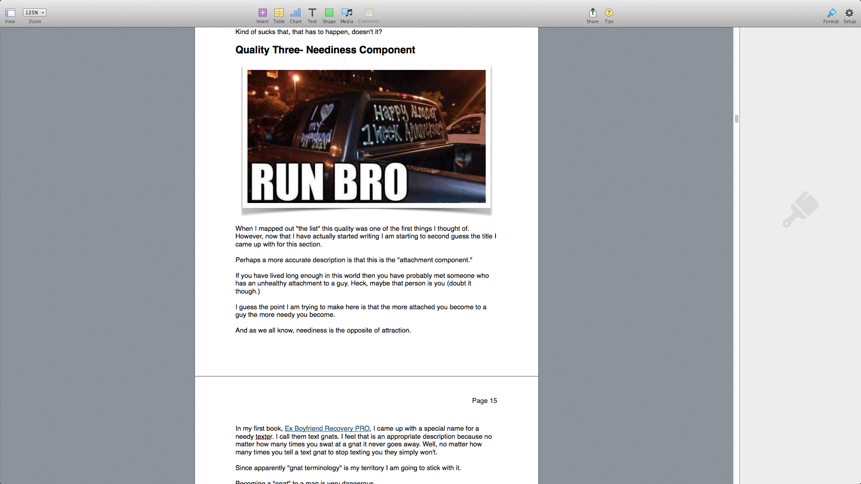Screen dimensions: 861x484
Task: Add a Table from the toolbar
Action: click(x=279, y=13)
